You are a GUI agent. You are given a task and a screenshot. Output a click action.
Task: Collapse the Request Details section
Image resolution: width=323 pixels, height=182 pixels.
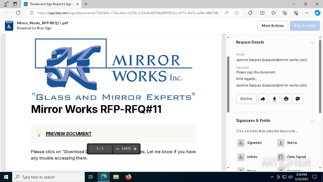(x=313, y=43)
